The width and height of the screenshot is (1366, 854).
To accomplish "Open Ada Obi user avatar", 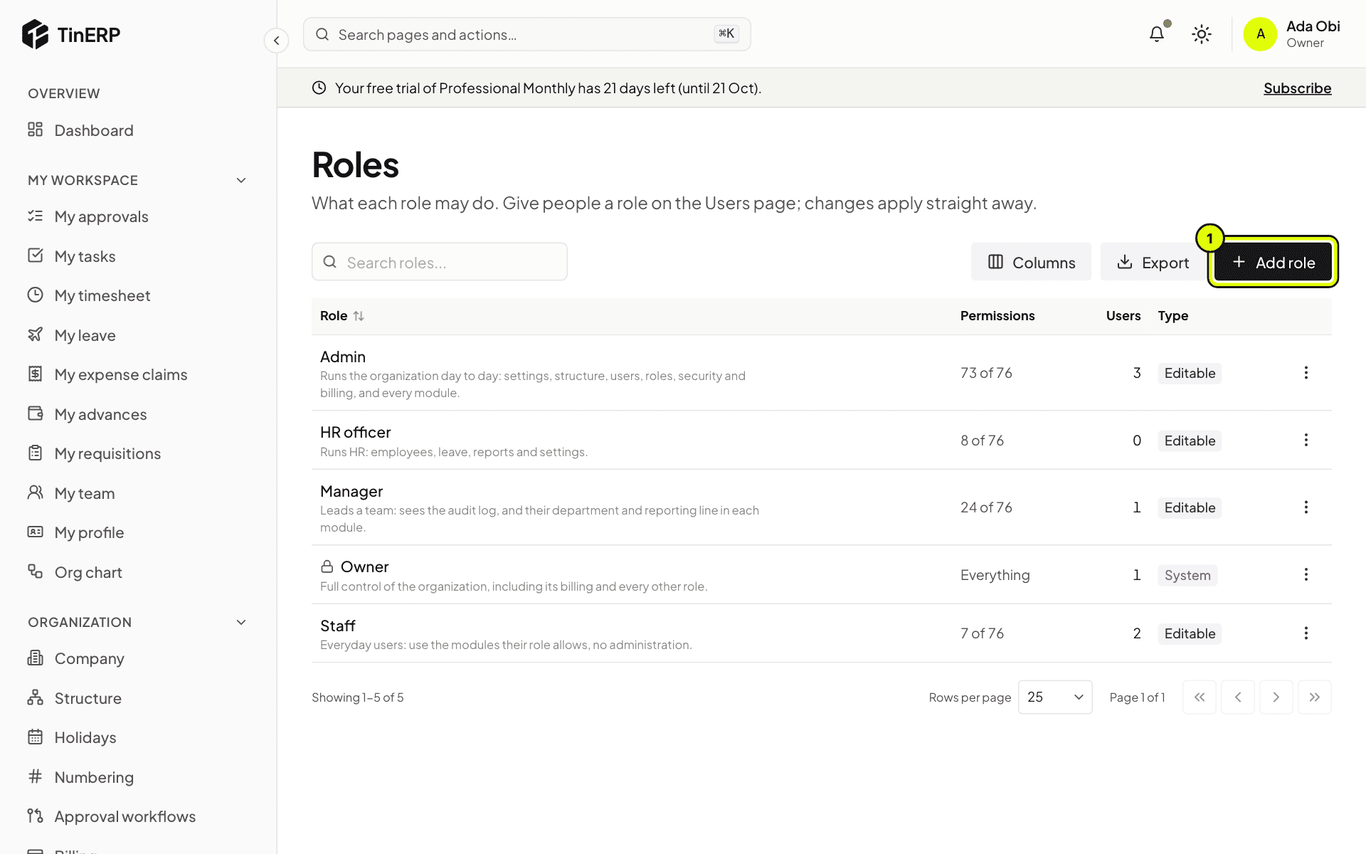I will 1260,34.
